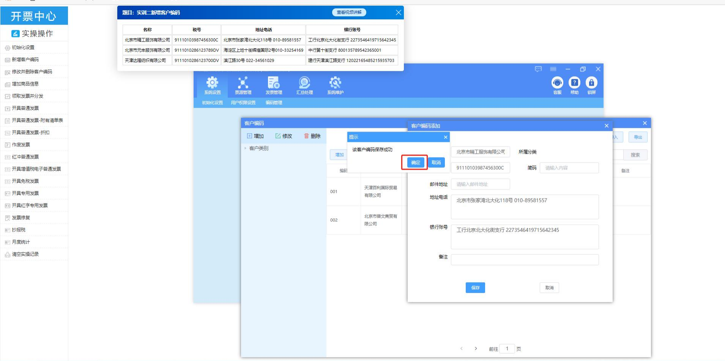
Task: Open the 帮助 question mark icon
Action: click(x=574, y=83)
